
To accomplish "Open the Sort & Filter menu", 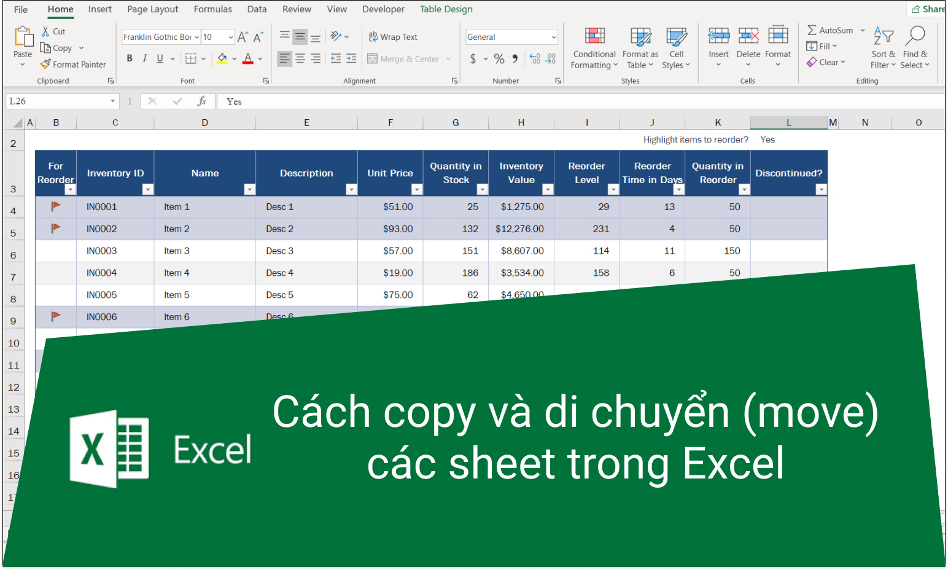I will (x=883, y=48).
